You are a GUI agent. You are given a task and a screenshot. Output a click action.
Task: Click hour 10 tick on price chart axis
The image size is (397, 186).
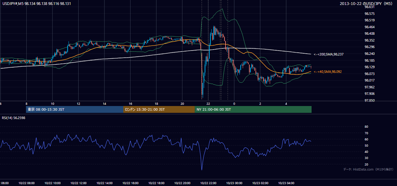pos(52,104)
